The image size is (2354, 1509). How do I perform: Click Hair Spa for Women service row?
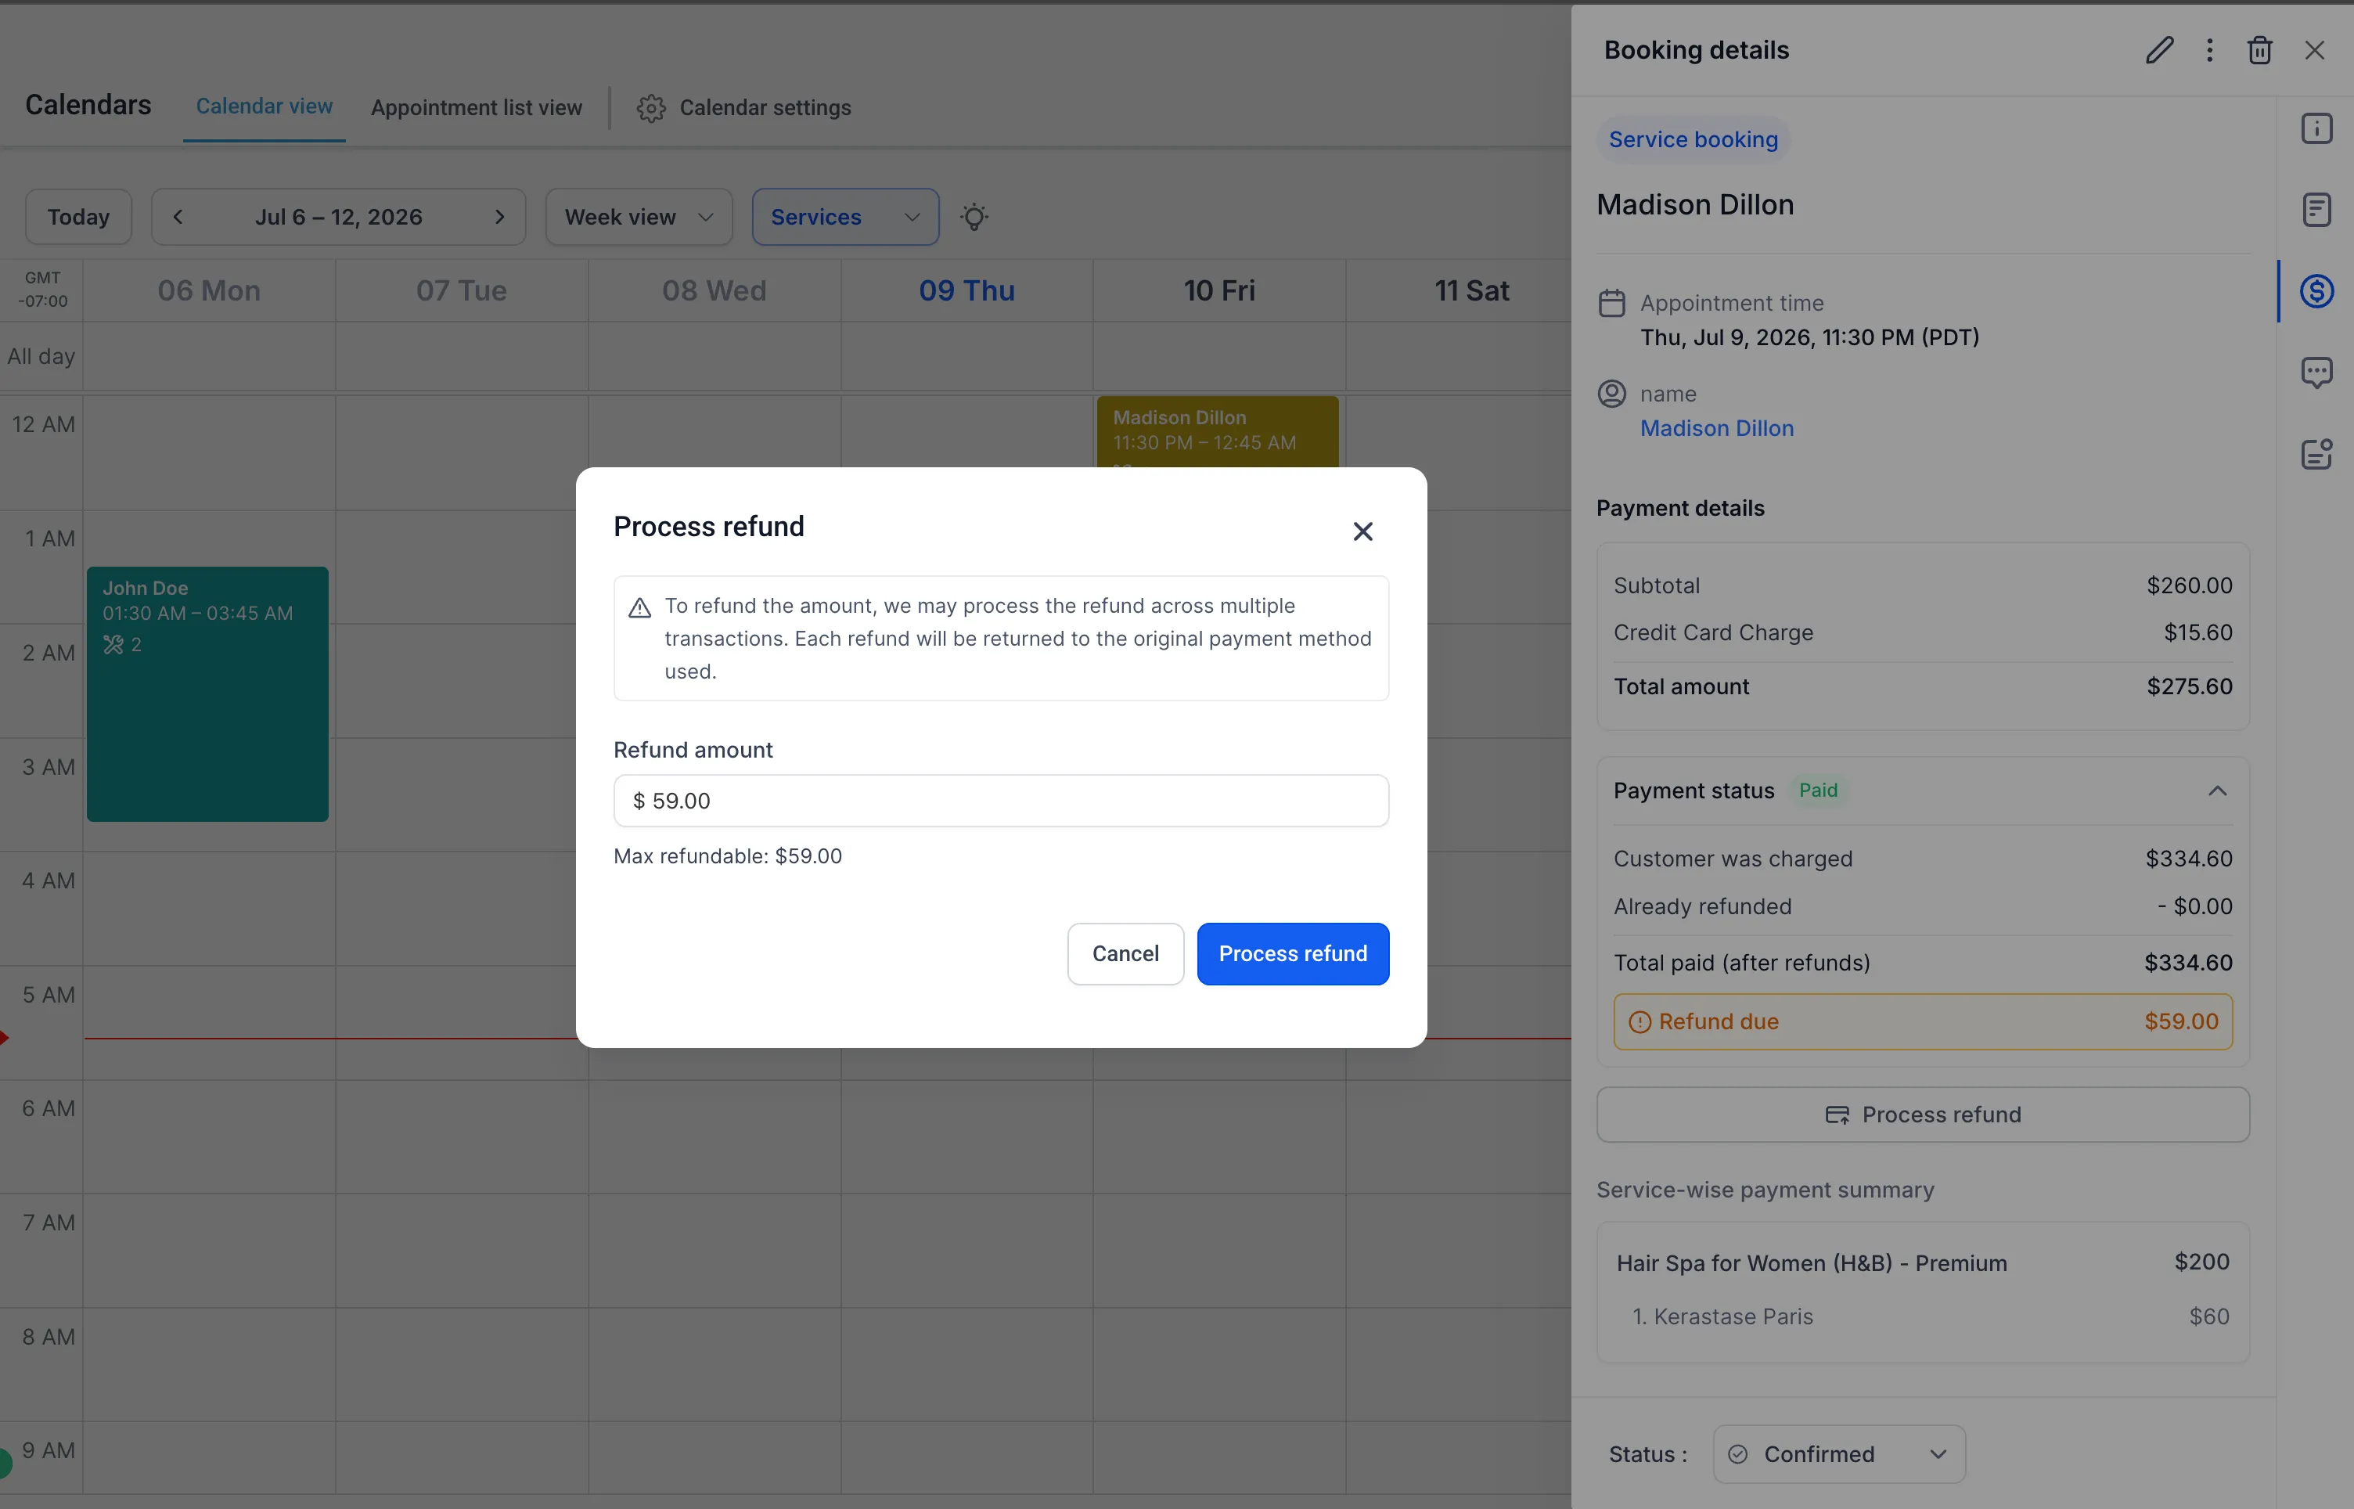(x=1922, y=1262)
